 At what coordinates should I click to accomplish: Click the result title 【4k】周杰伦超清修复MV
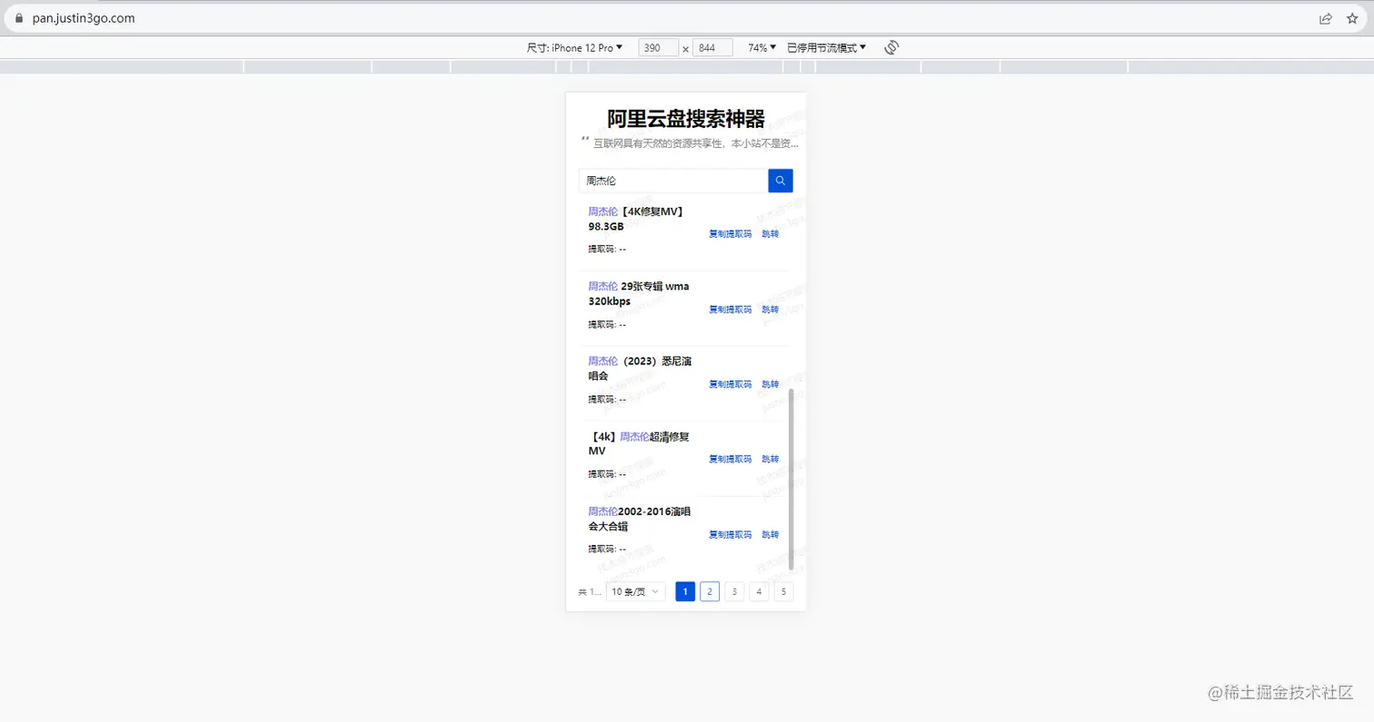pos(639,443)
